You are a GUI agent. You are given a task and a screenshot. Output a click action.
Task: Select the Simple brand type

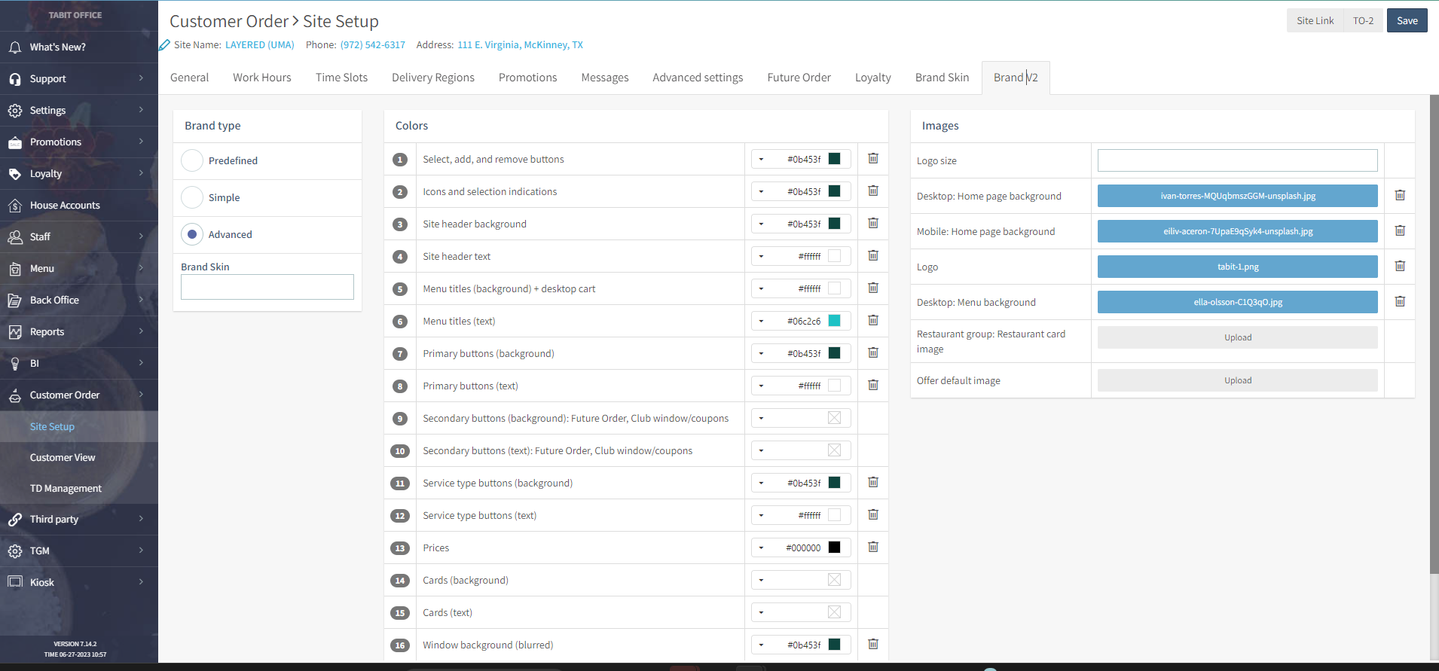click(192, 197)
